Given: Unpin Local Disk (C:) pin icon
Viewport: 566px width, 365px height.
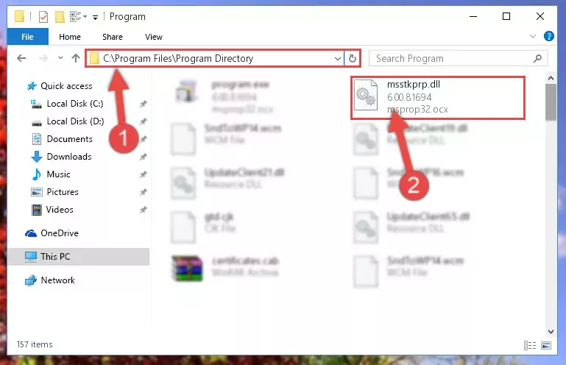Looking at the screenshot, I should coord(144,104).
